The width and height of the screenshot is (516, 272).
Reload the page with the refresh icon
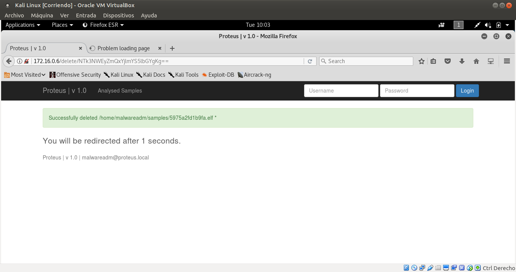[310, 61]
